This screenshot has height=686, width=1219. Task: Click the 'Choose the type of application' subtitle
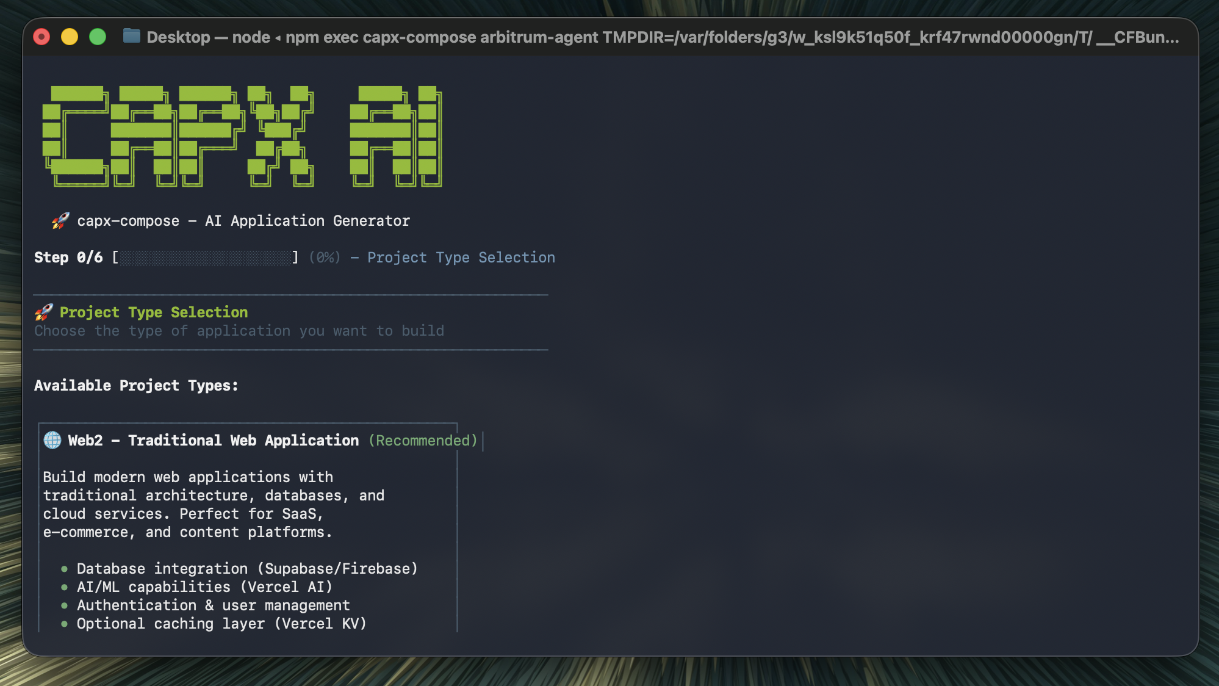(239, 331)
